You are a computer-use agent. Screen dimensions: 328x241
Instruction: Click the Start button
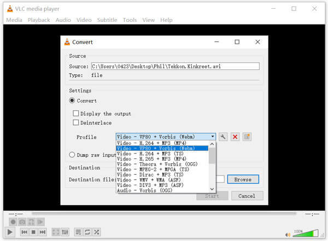(212, 196)
